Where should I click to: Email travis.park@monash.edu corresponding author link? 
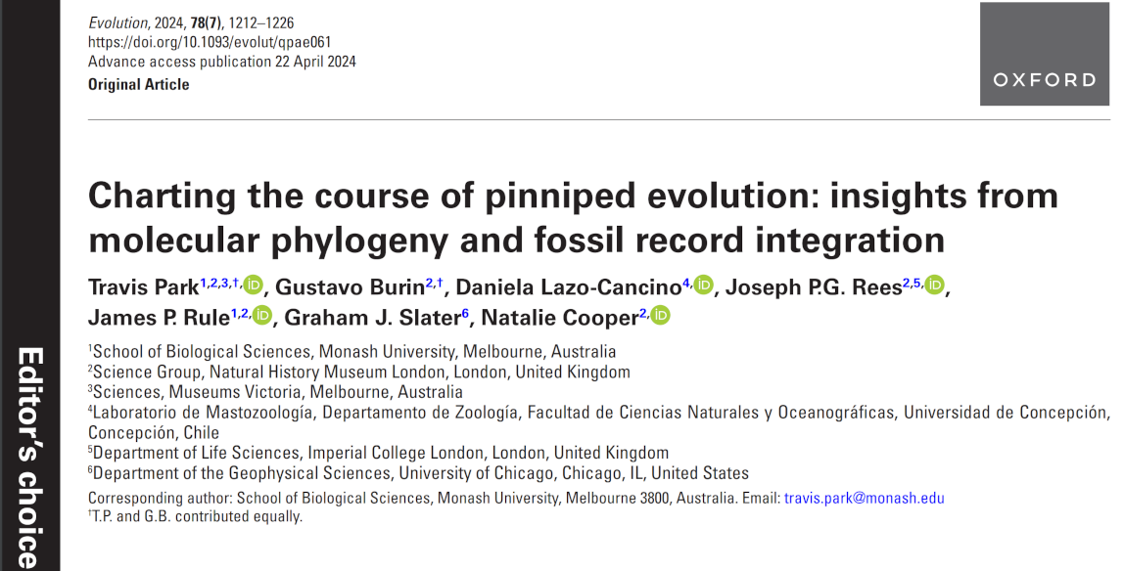(864, 498)
